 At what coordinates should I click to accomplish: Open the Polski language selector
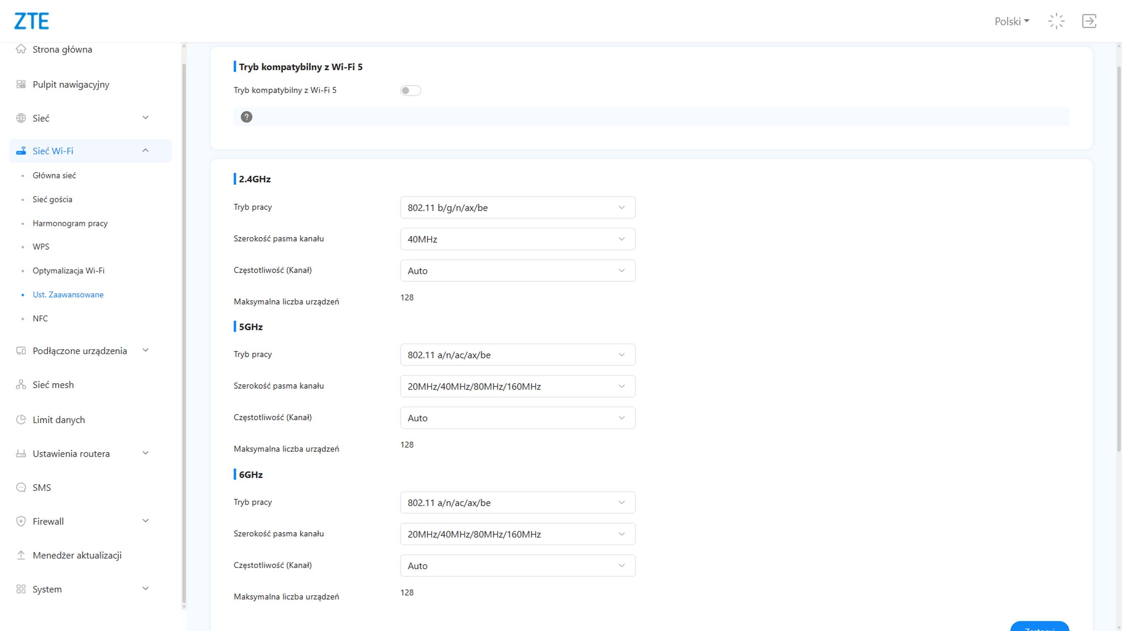coord(1011,21)
